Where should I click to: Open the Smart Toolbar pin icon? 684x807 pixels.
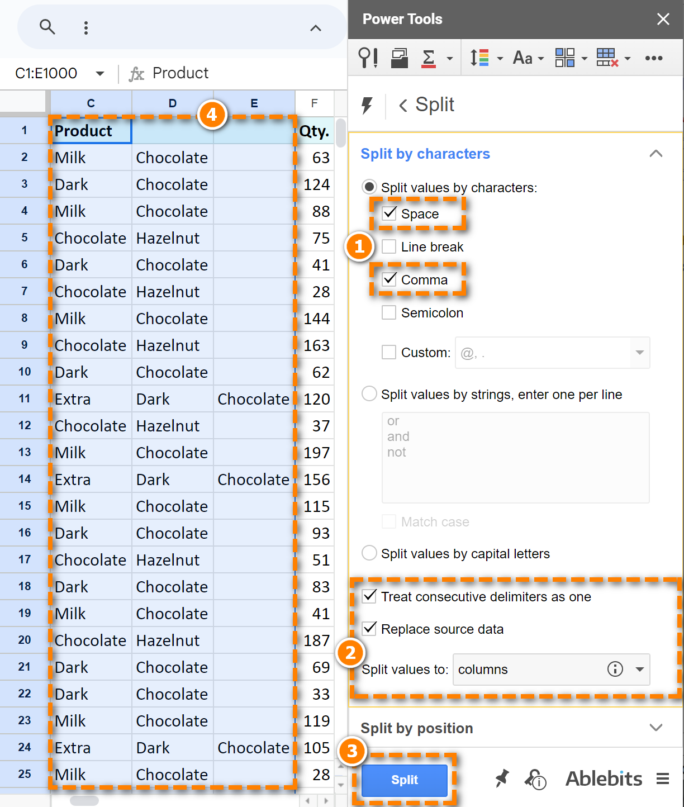(368, 58)
